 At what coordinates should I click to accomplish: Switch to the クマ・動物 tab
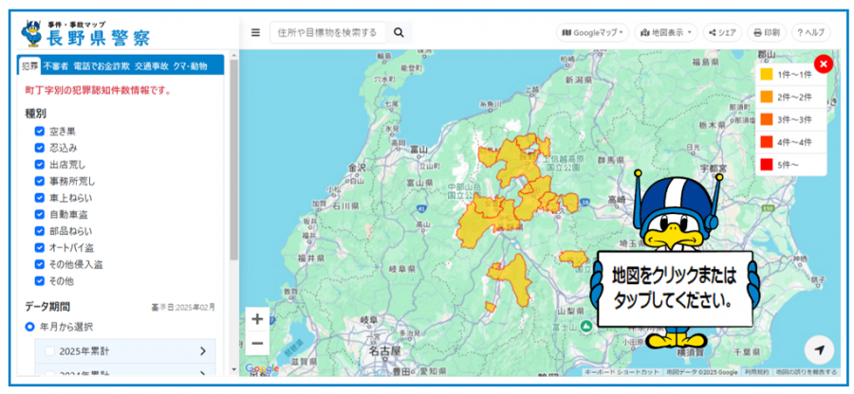(190, 66)
